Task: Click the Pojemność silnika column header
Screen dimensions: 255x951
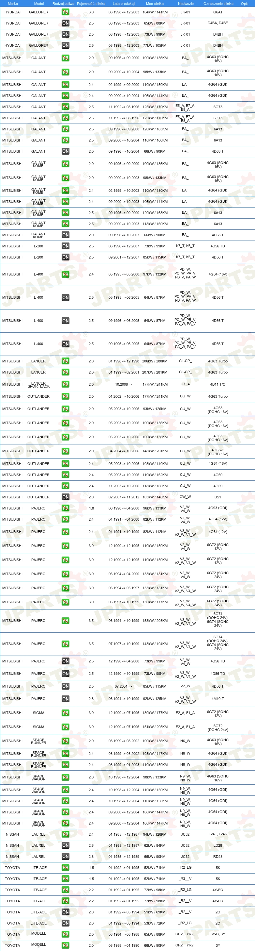Action: click(x=91, y=3)
